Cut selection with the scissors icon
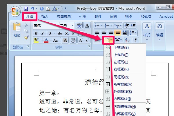 (26, 25)
